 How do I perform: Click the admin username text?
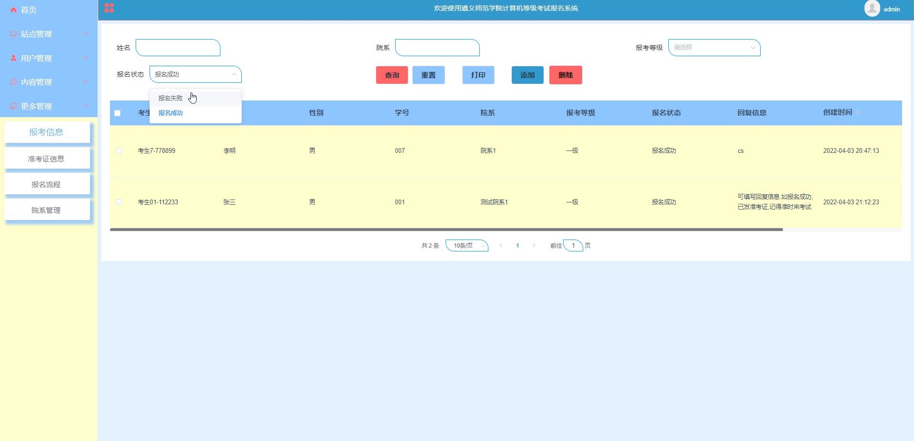pyautogui.click(x=892, y=9)
